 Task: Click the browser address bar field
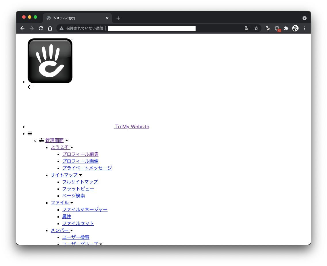(x=152, y=29)
